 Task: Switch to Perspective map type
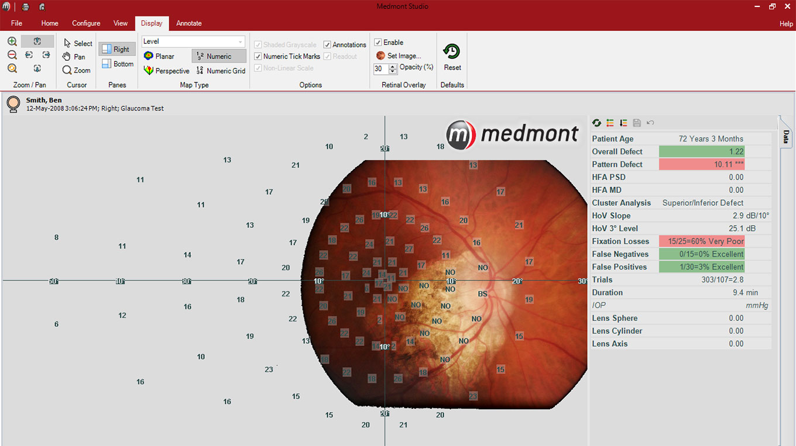point(167,71)
